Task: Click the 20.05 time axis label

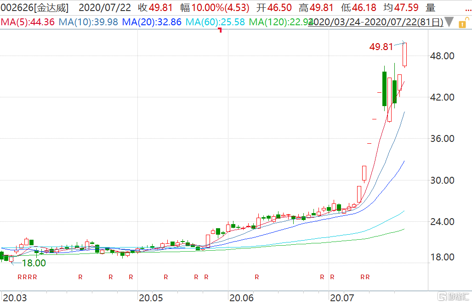Action: pos(151,298)
